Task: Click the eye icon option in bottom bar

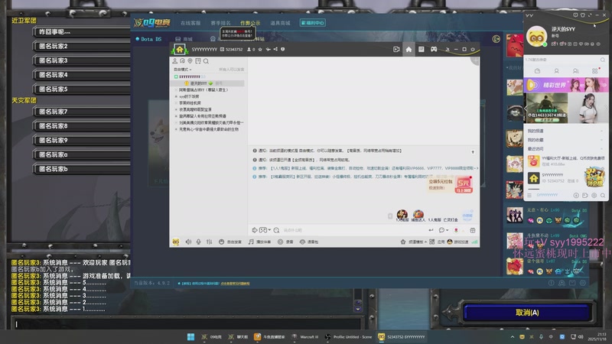Action: (302, 242)
